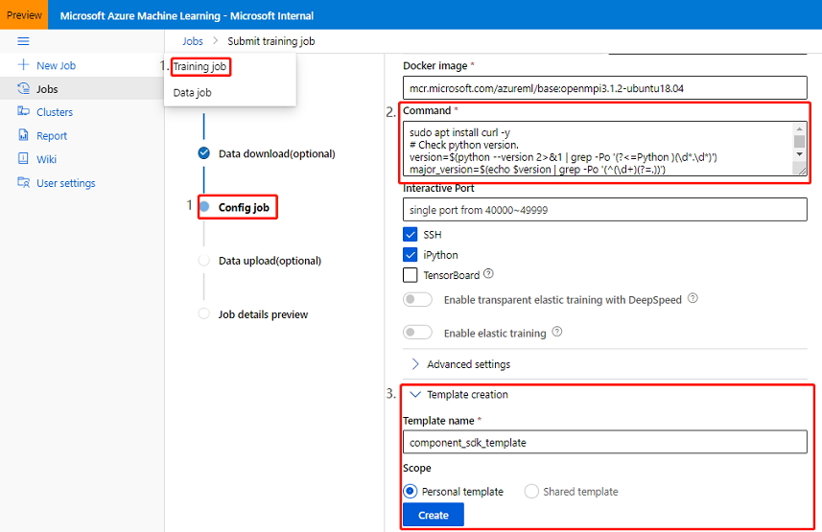The height and width of the screenshot is (532, 822).
Task: Enable the TensorBoard checkbox
Action: pyautogui.click(x=410, y=275)
